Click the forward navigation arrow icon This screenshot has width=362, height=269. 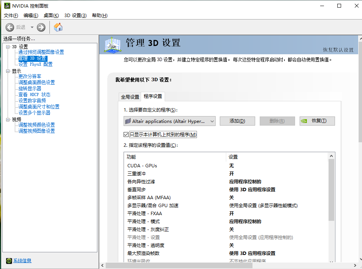click(41, 27)
